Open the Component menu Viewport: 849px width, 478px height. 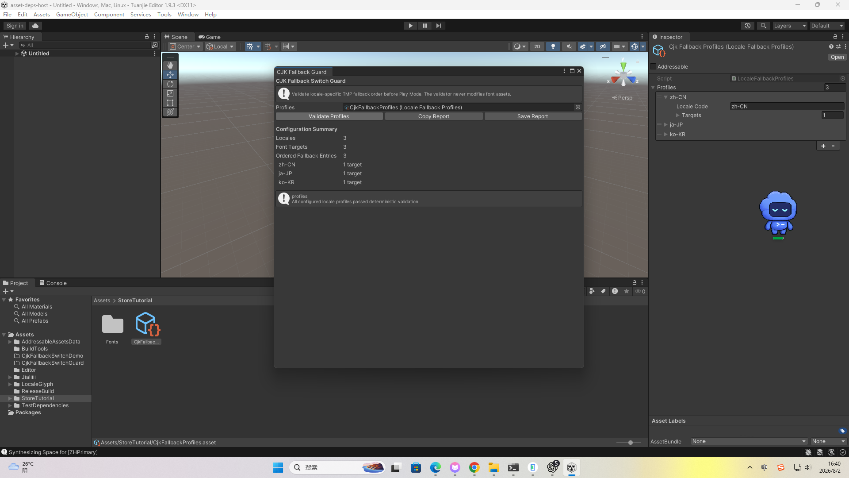[x=109, y=15]
